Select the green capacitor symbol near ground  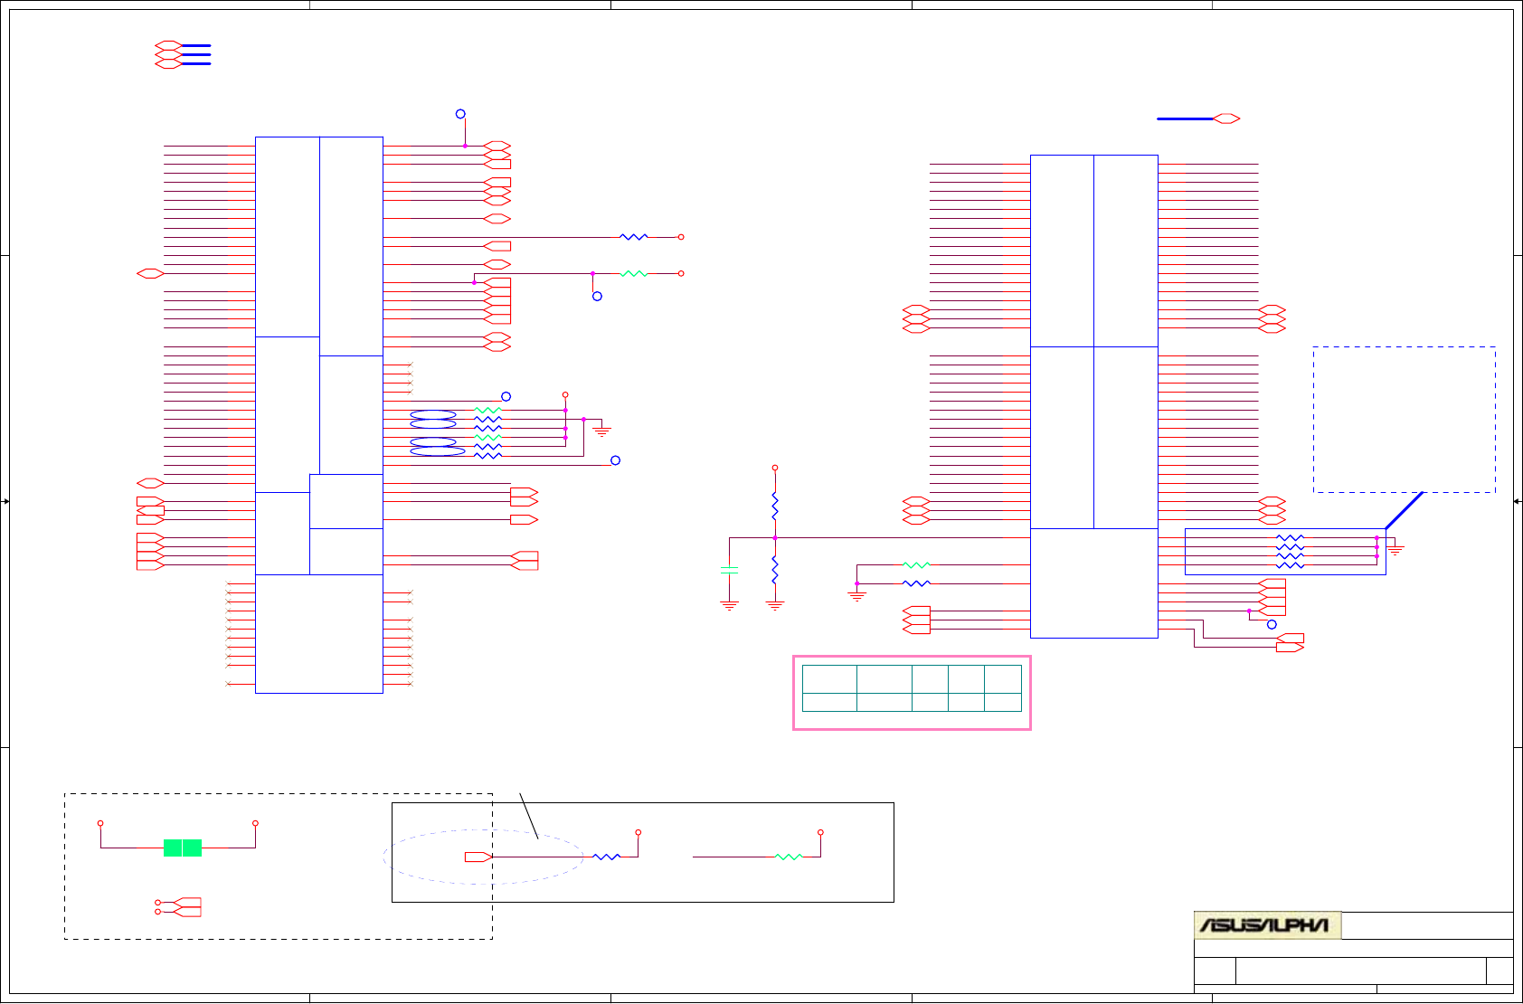(729, 570)
